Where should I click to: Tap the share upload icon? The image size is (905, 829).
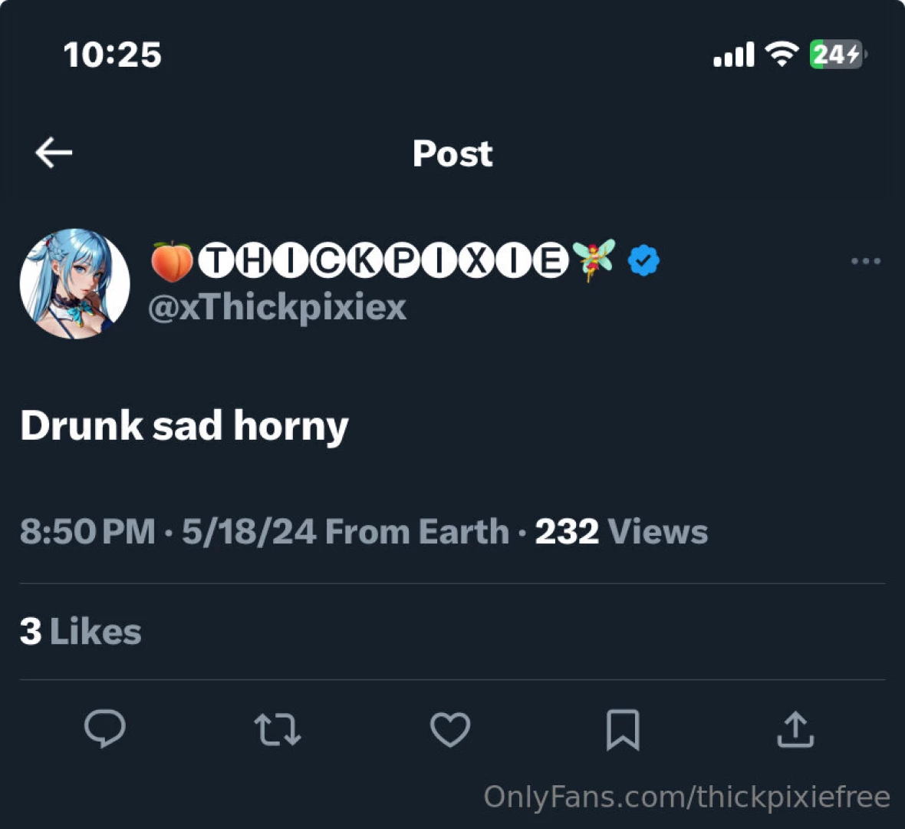point(795,729)
